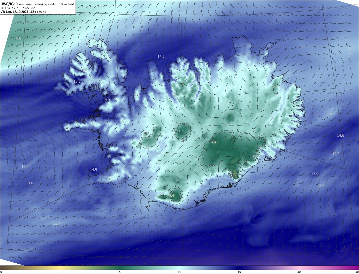Click the 11.7 value label
The width and height of the screenshot is (359, 274).
click(x=56, y=223)
